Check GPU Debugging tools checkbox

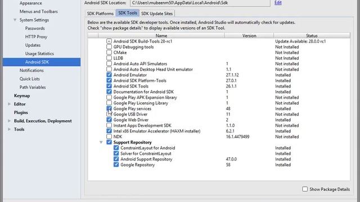pyautogui.click(x=109, y=47)
